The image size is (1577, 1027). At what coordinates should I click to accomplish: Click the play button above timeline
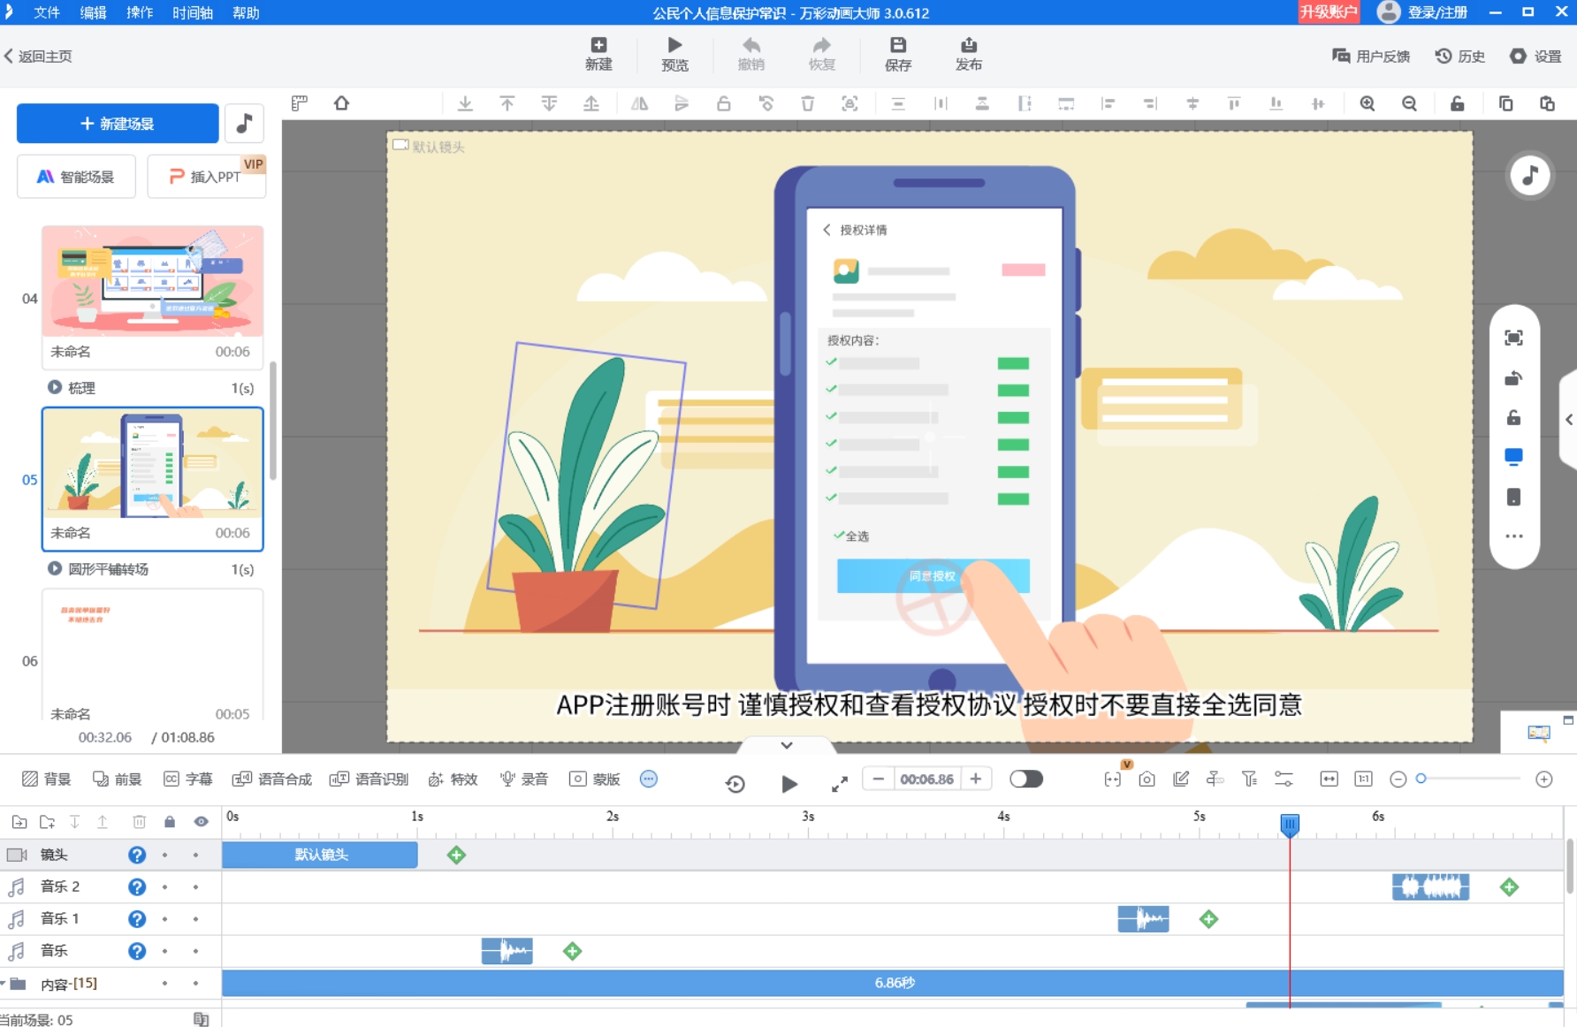(x=789, y=783)
